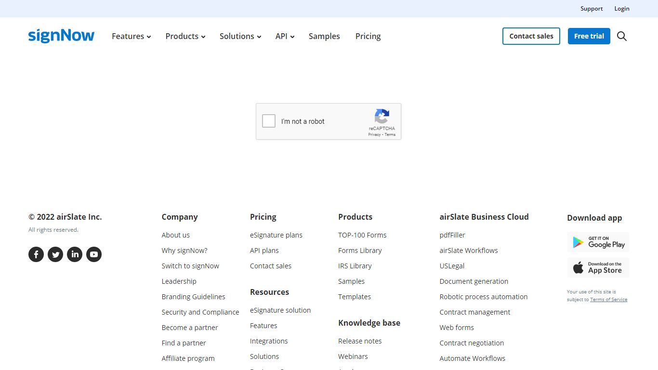Click the Contact sales button in header
Image resolution: width=658 pixels, height=370 pixels.
(531, 36)
